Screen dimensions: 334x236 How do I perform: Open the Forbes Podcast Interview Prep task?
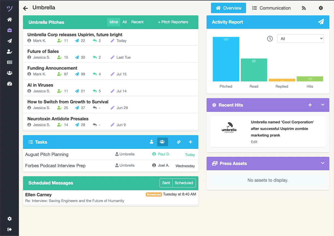[55, 166]
